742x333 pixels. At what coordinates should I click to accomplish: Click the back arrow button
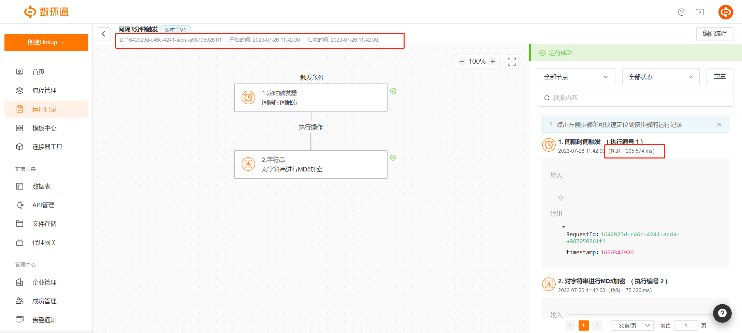104,34
